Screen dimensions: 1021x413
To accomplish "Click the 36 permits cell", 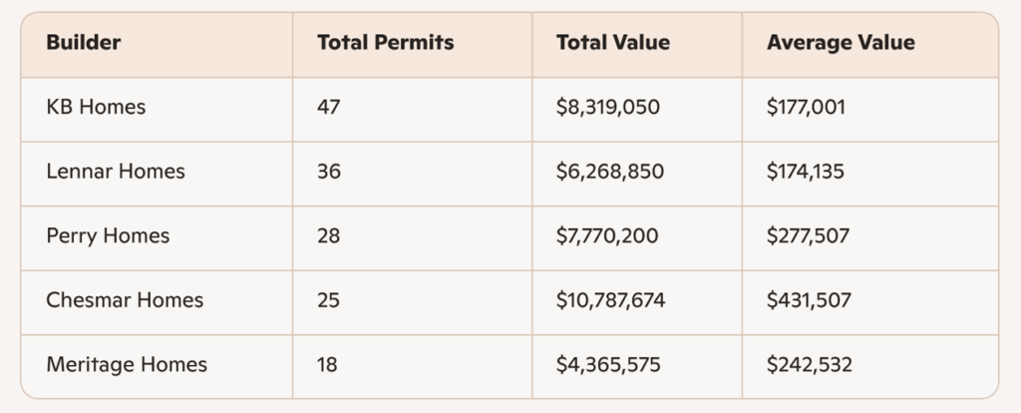I will pos(329,172).
